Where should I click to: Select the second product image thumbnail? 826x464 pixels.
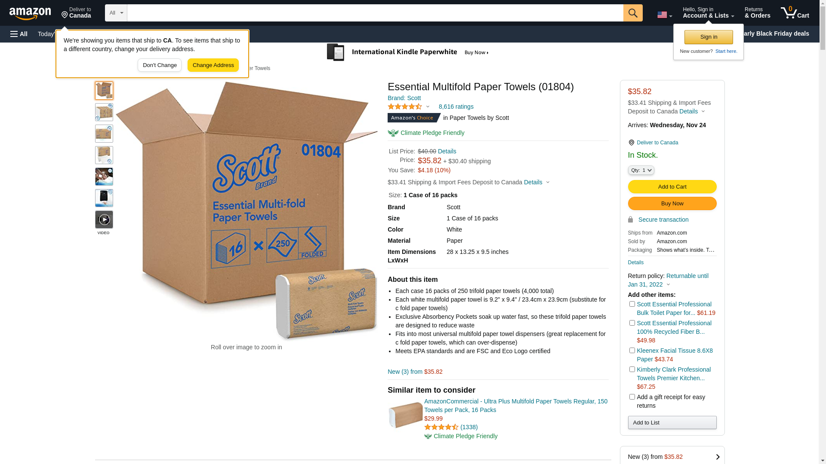[x=104, y=112]
